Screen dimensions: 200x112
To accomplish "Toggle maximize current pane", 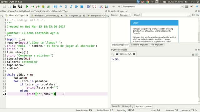I will (89, 7).
